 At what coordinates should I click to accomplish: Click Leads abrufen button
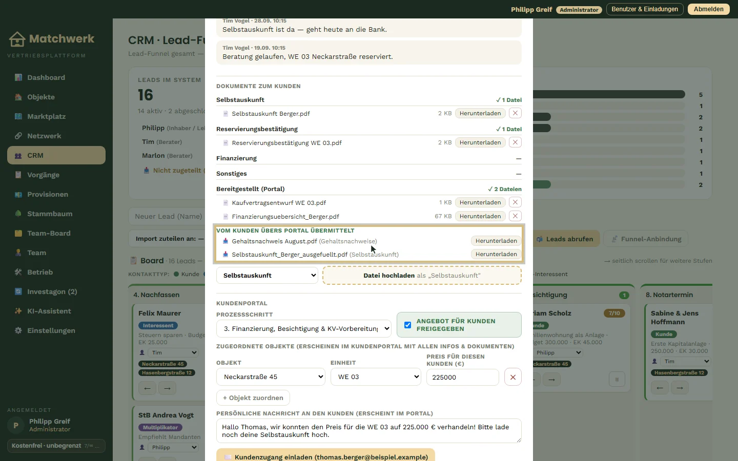(x=565, y=239)
